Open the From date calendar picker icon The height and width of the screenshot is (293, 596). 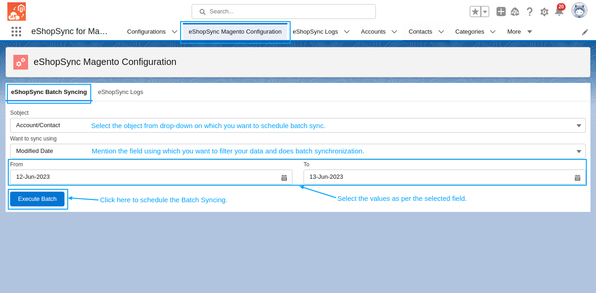pyautogui.click(x=284, y=177)
